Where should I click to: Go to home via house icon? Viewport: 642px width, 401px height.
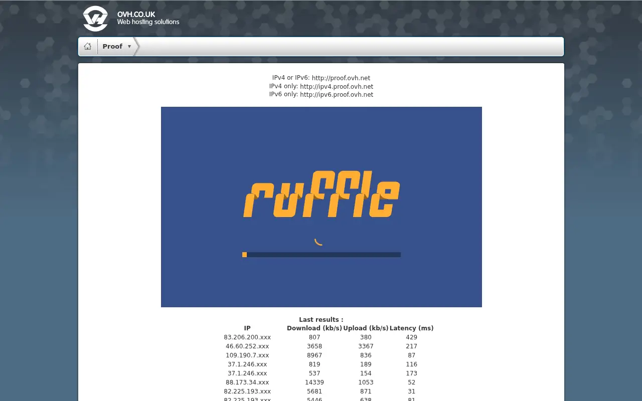tap(88, 46)
